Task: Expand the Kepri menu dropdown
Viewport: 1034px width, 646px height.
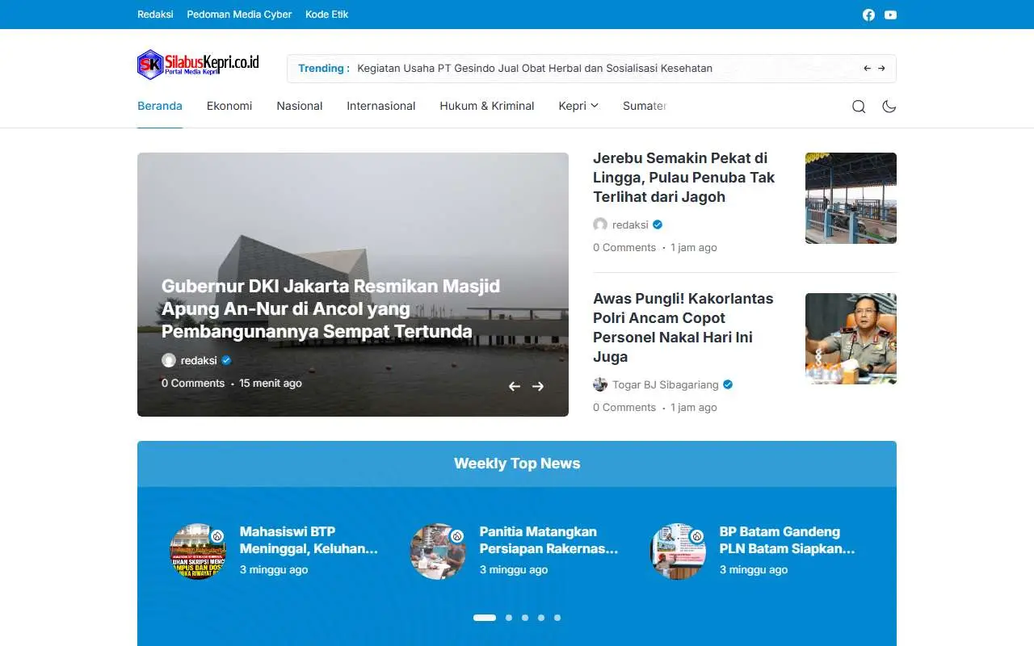Action: pyautogui.click(x=578, y=106)
